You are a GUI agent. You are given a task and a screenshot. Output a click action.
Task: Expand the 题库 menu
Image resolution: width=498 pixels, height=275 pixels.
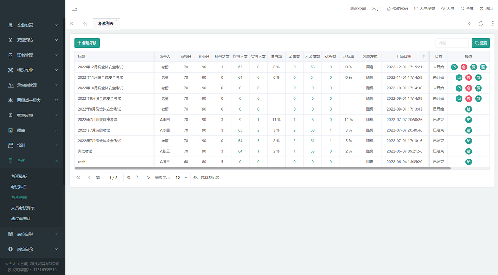(x=33, y=130)
